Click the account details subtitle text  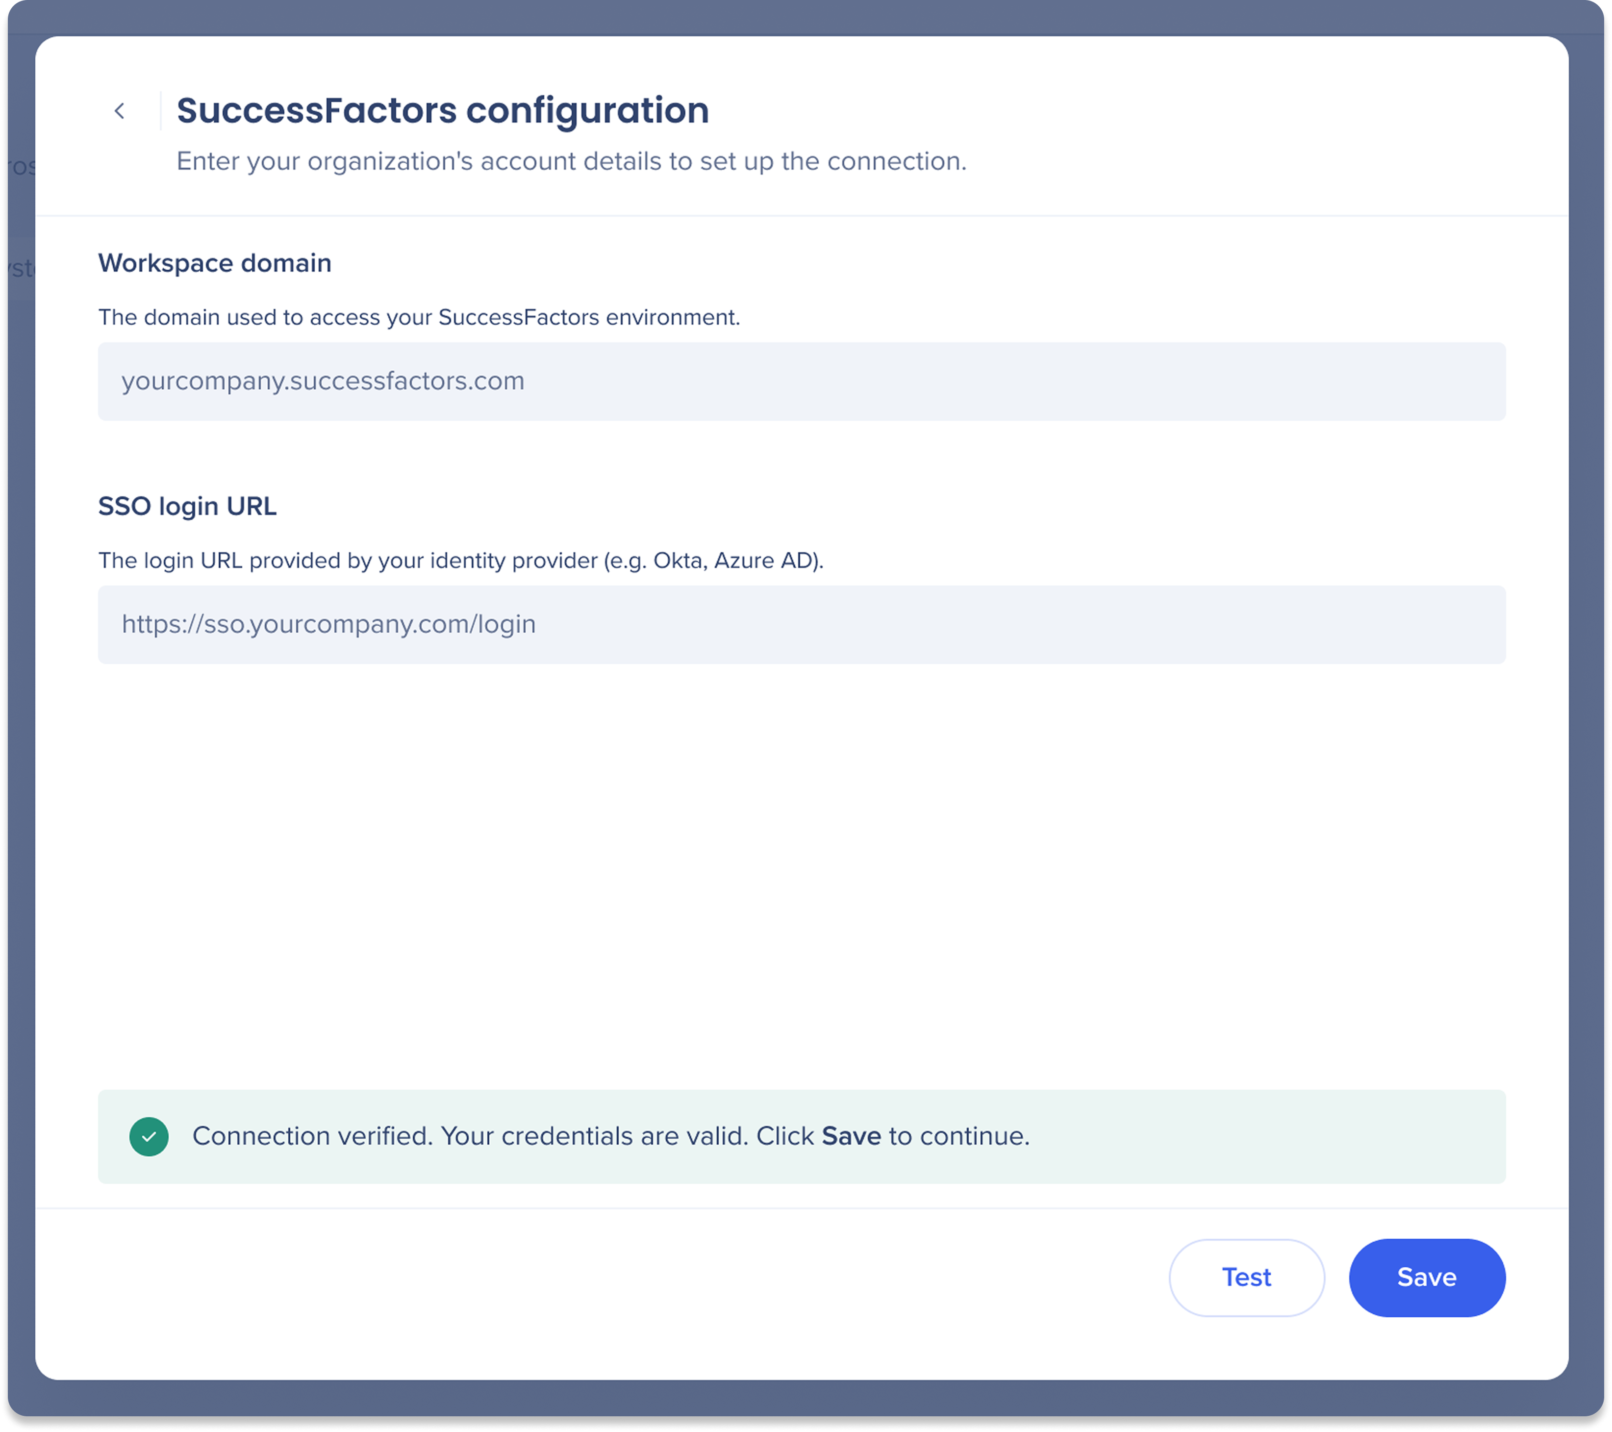point(571,161)
